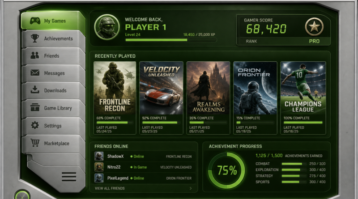
Task: Click the 92% complete progress bar
Action: 161,123
